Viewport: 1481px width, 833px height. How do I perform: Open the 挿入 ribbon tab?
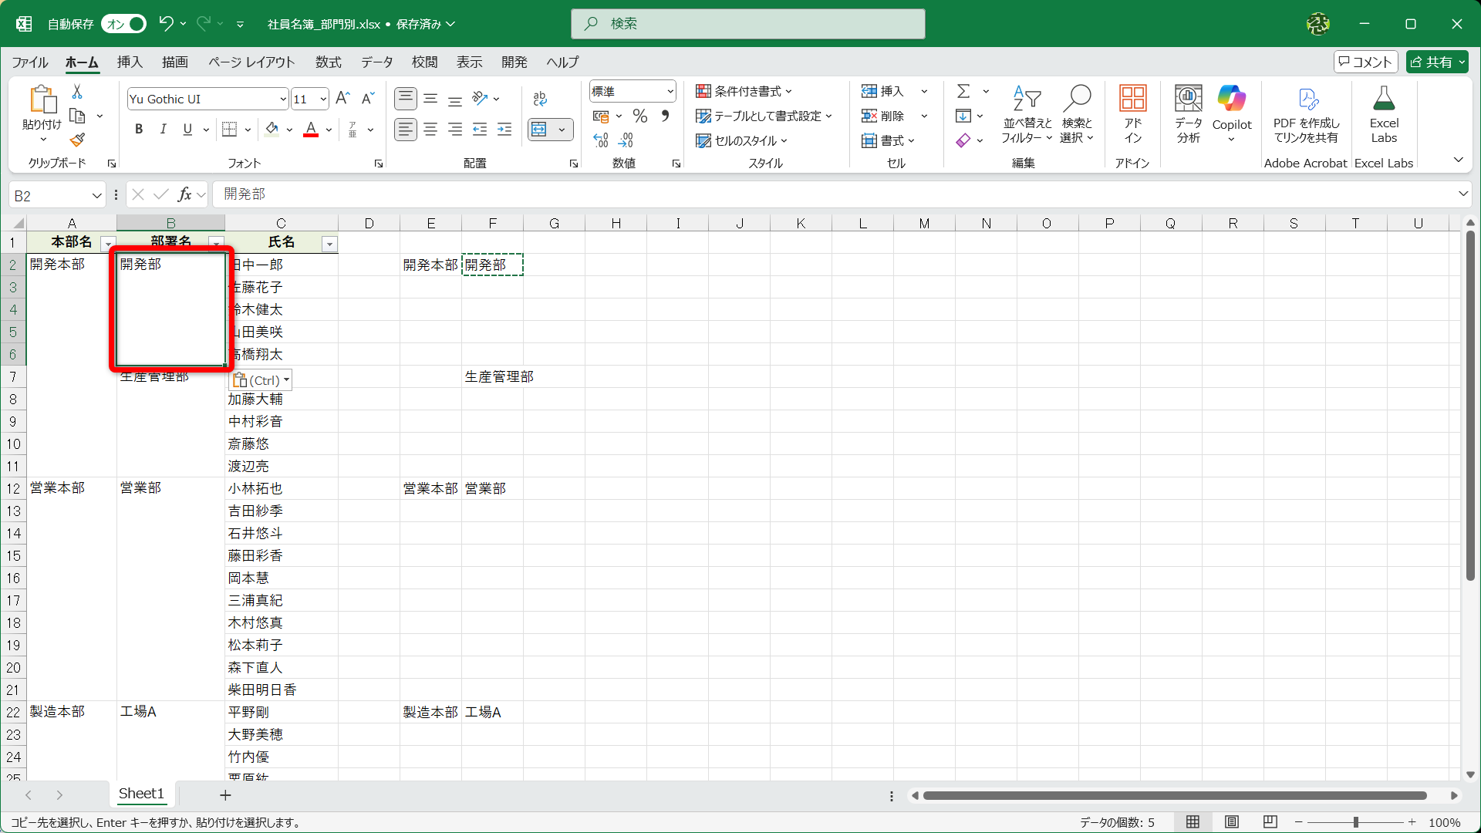(x=130, y=62)
